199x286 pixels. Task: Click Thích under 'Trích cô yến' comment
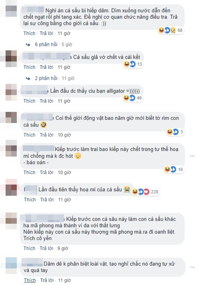click(x=29, y=248)
